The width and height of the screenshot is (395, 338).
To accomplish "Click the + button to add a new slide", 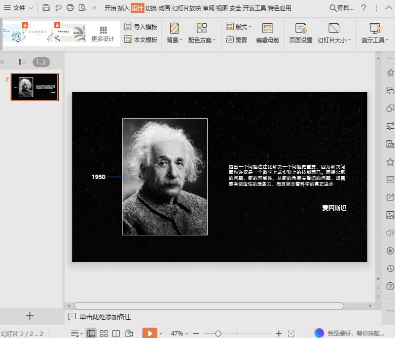I will point(30,316).
